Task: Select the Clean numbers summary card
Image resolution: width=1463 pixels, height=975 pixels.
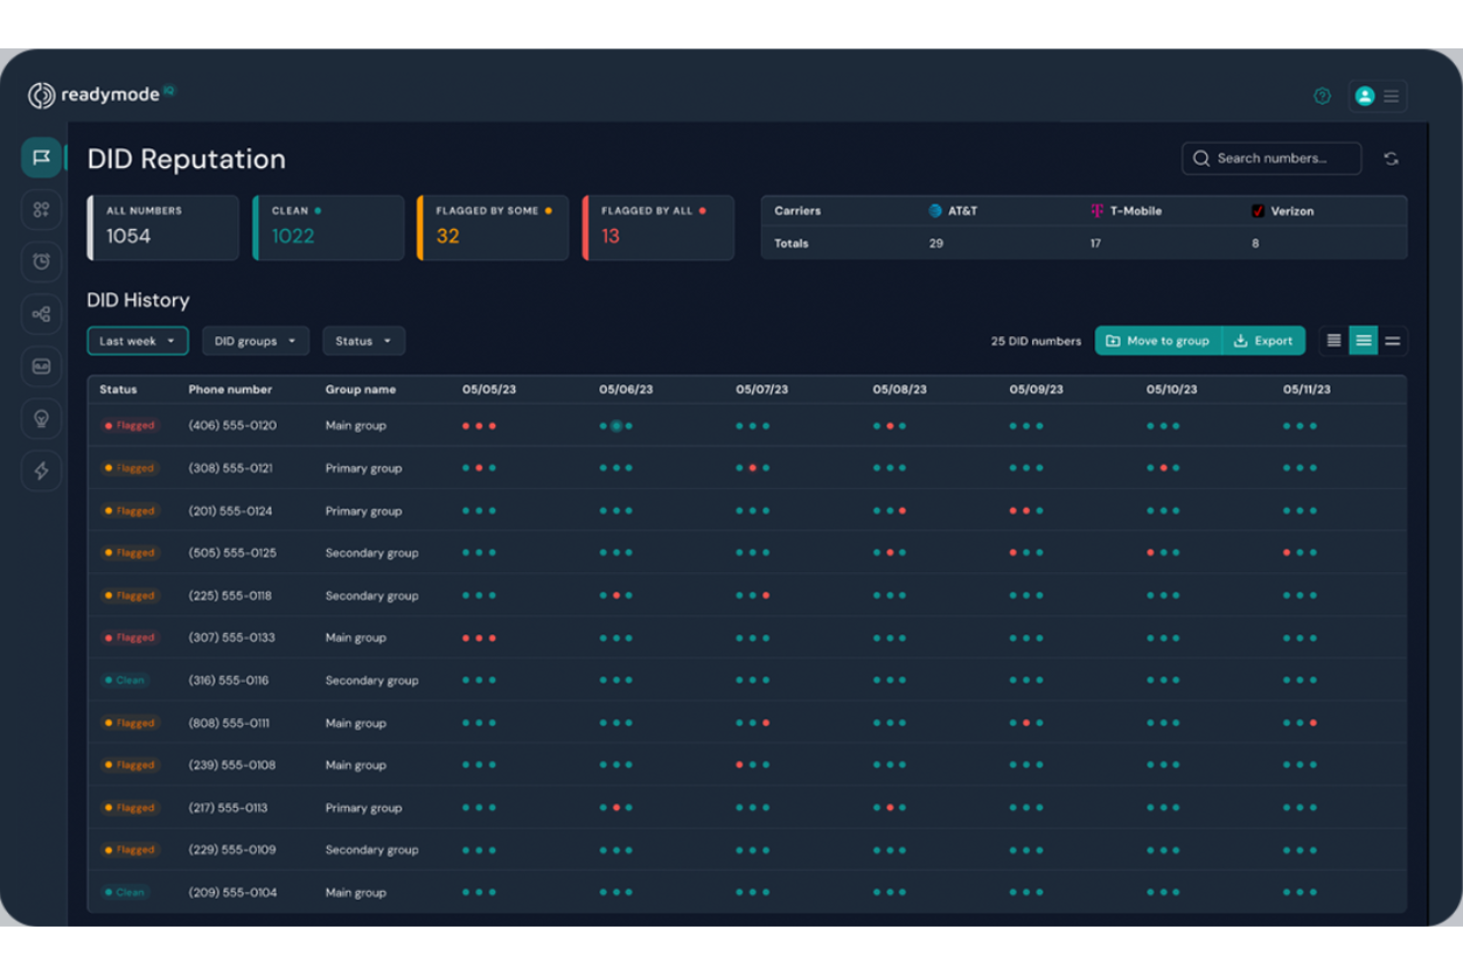Action: (x=327, y=227)
